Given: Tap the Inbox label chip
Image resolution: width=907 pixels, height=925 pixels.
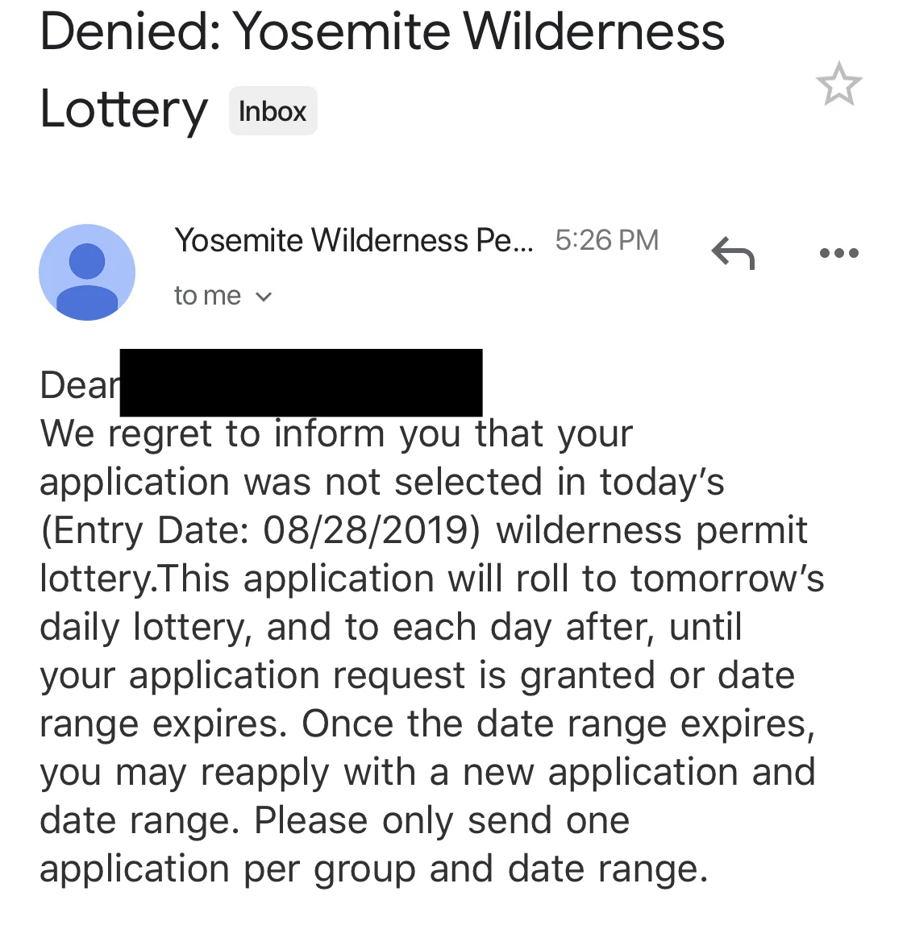Looking at the screenshot, I should 273,111.
